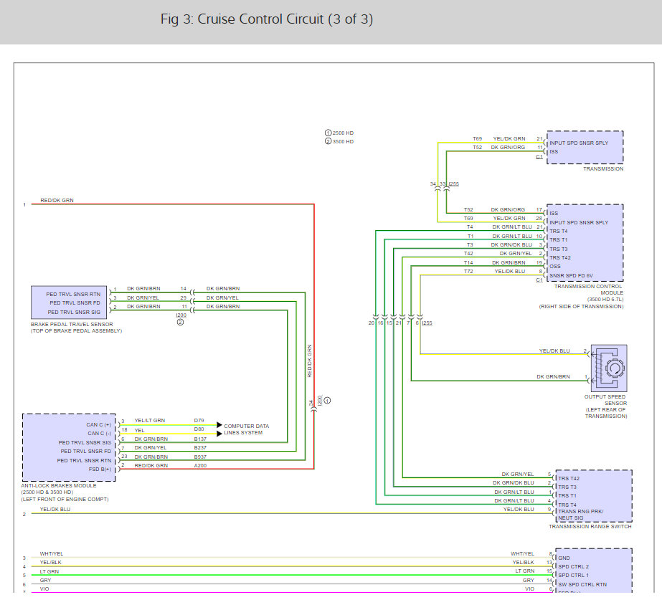Click lower J255 connector label near pin 6
Viewport: 662px width, 610px height.
pos(427,323)
